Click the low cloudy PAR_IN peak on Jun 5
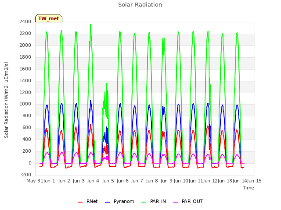Viewport: 281px width, 210px height. click(107, 84)
